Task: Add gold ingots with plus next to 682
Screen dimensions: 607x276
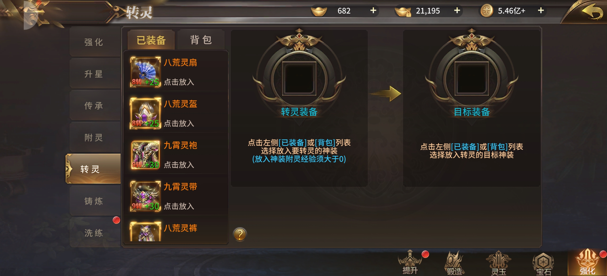Action: (373, 10)
